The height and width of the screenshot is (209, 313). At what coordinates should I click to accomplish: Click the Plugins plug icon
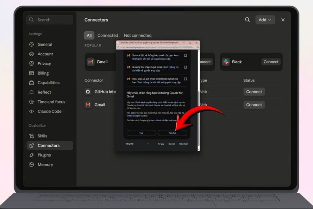(32, 155)
